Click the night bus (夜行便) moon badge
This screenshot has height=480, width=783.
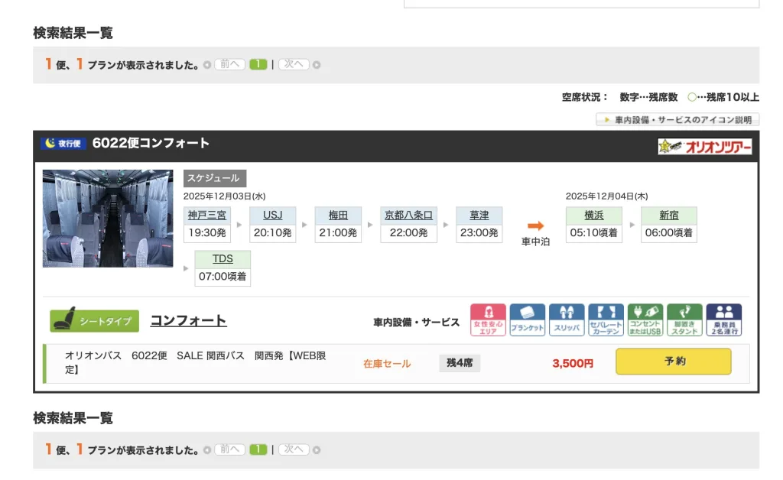tap(63, 143)
